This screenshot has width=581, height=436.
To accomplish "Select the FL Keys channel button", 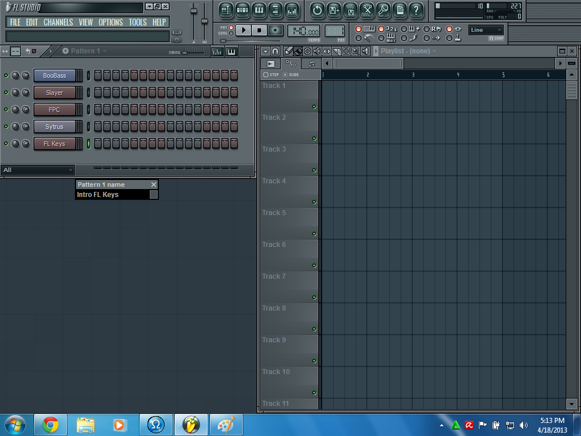I will click(x=54, y=144).
